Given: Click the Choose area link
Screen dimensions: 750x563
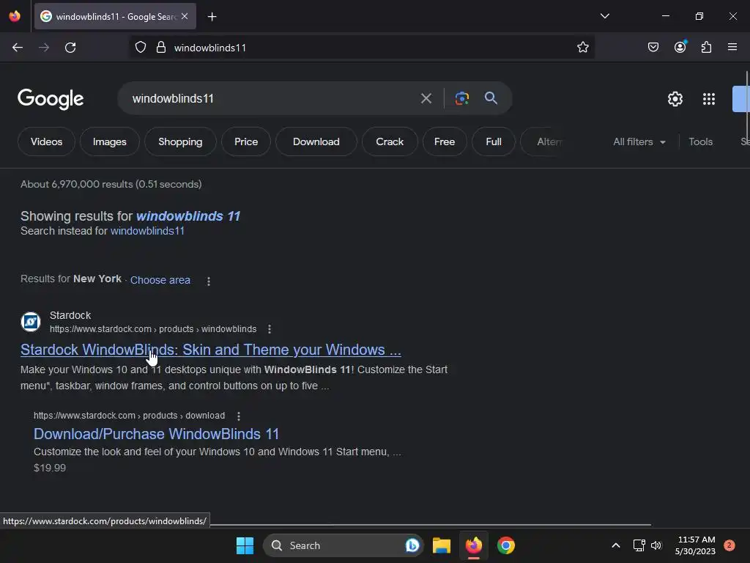Looking at the screenshot, I should [x=160, y=280].
